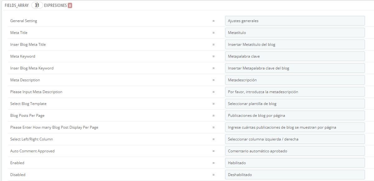Viewport: 374px width, 181px height.
Task: Focus the 'Comentario automático aprobado' field
Action: click(x=294, y=151)
